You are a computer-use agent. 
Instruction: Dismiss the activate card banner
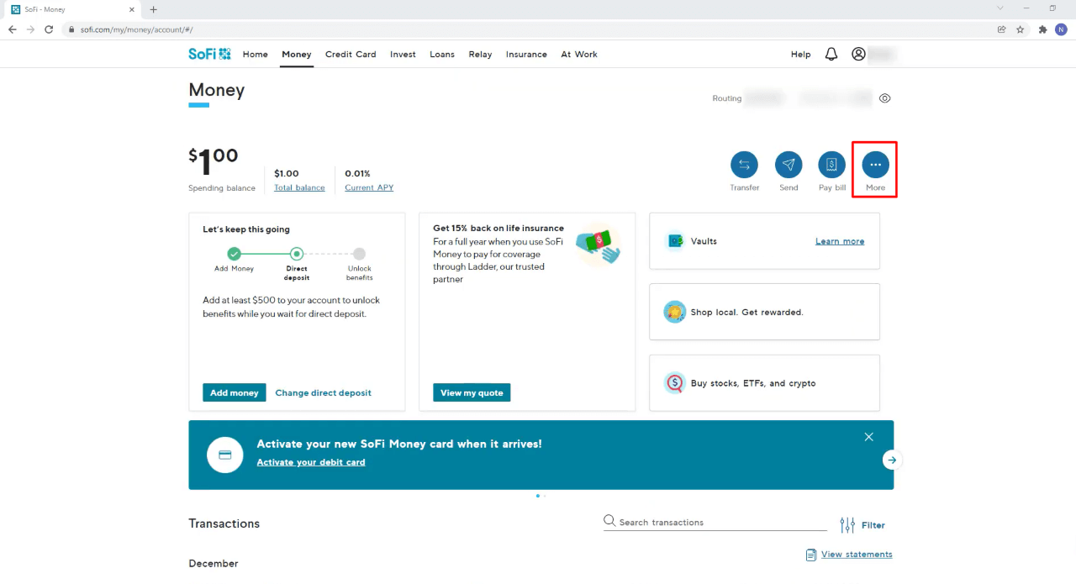coord(869,437)
